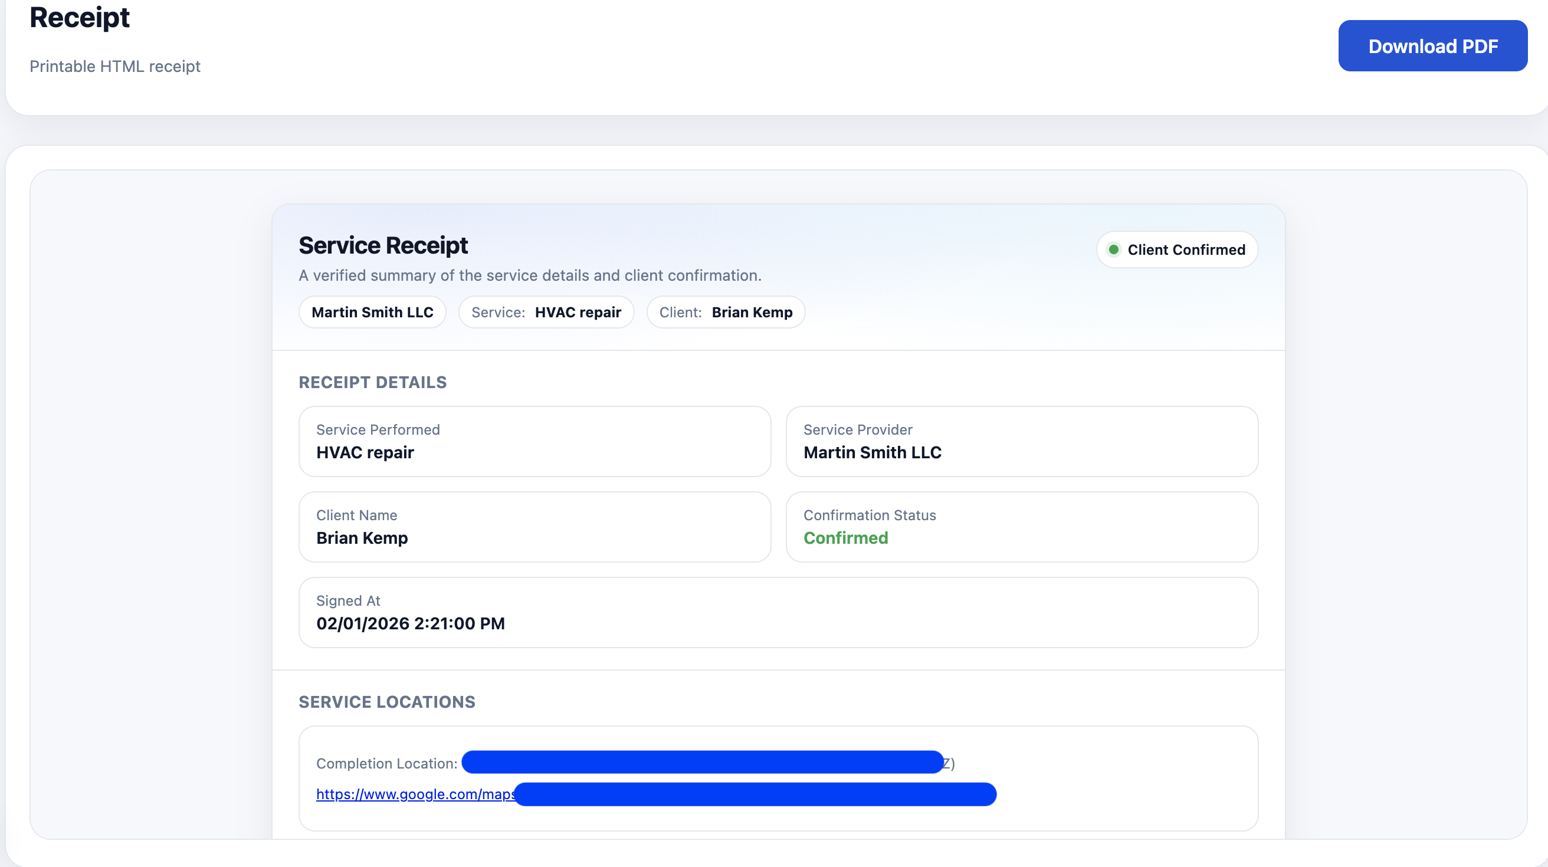Click the Signed At timestamp value

point(411,623)
